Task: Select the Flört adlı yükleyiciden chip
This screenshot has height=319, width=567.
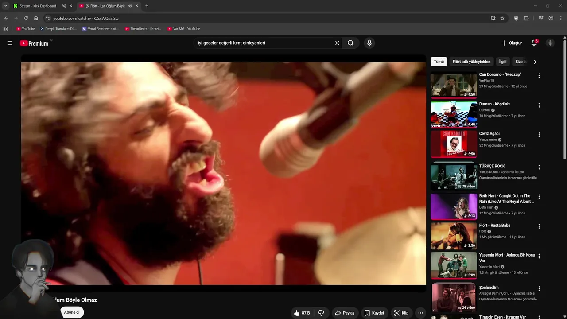Action: point(471,62)
